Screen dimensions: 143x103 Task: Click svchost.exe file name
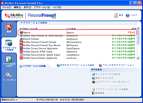[x=72, y=36]
